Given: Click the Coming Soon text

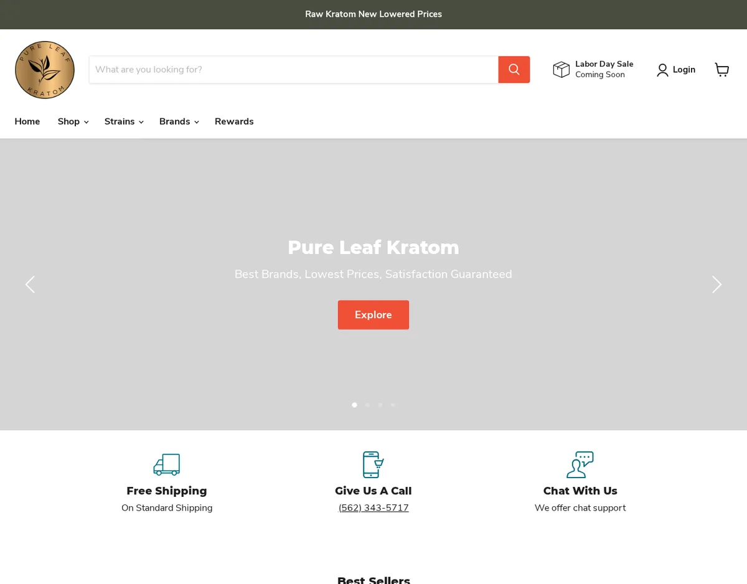Looking at the screenshot, I should (600, 75).
